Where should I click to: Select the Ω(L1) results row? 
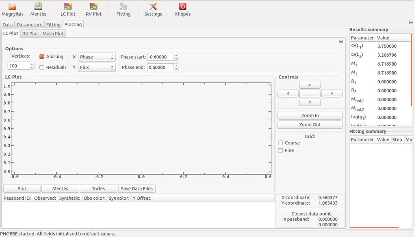click(x=380, y=46)
